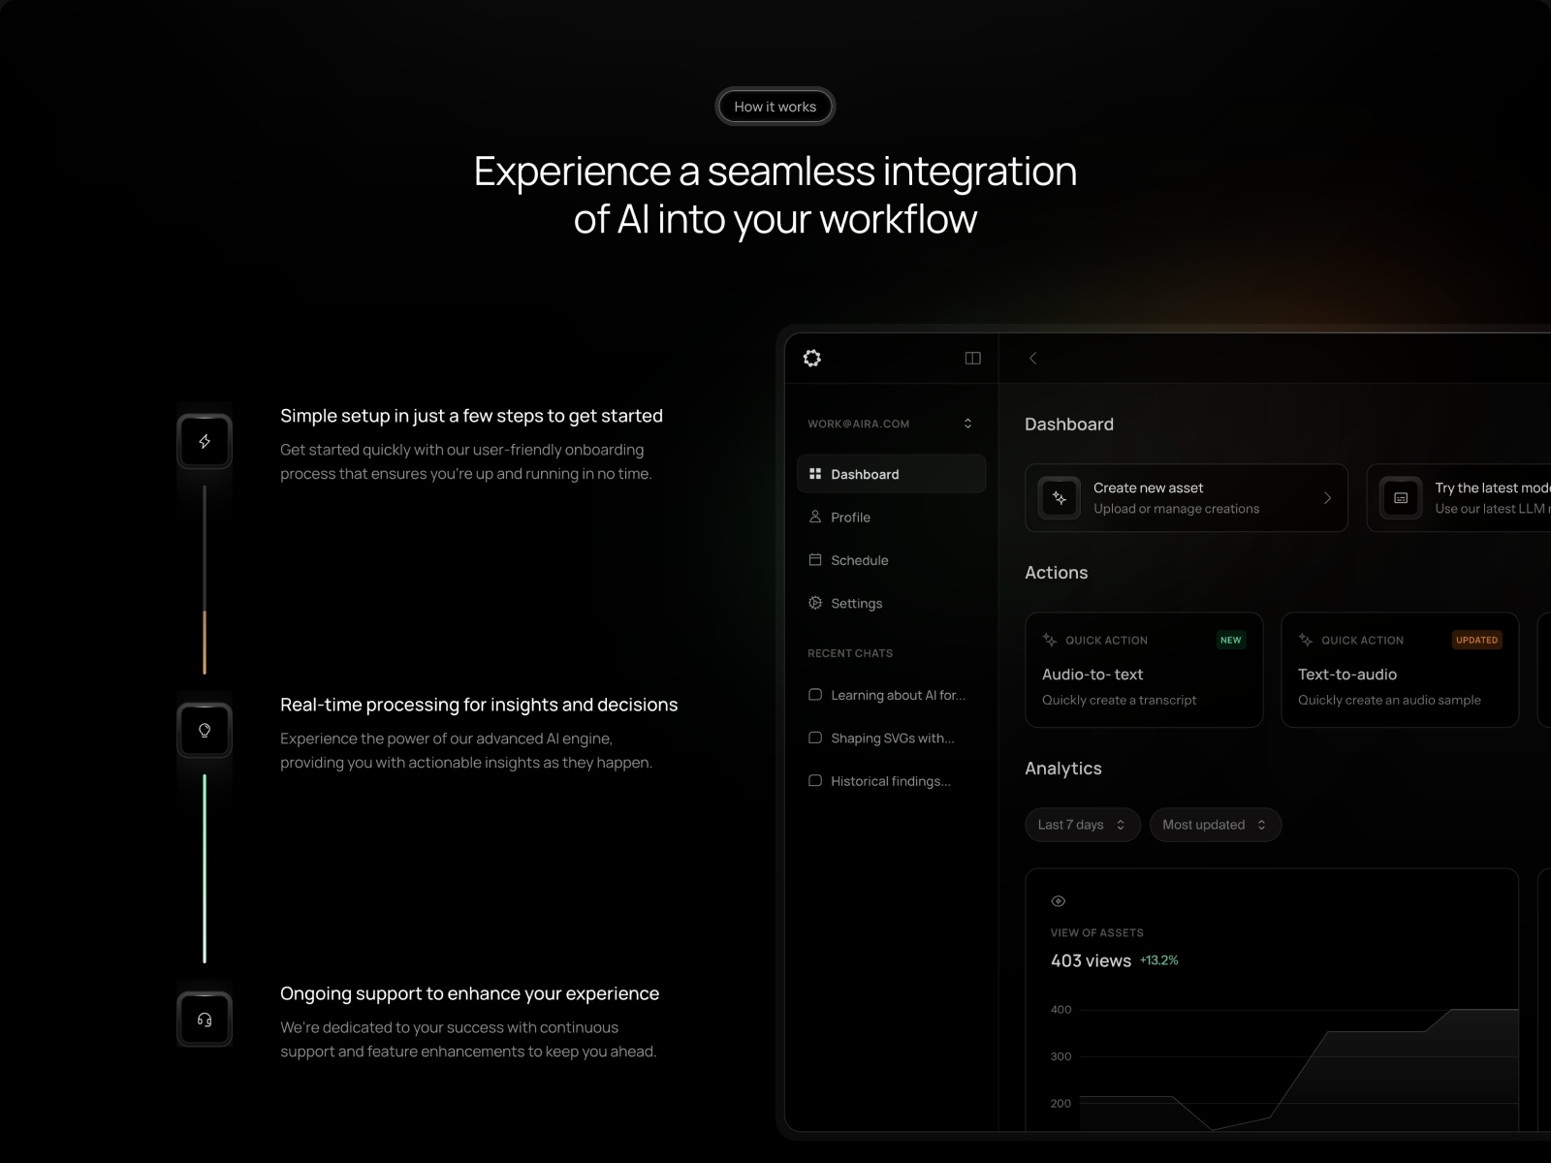Open the Audio-to-text quick action

coord(1144,670)
